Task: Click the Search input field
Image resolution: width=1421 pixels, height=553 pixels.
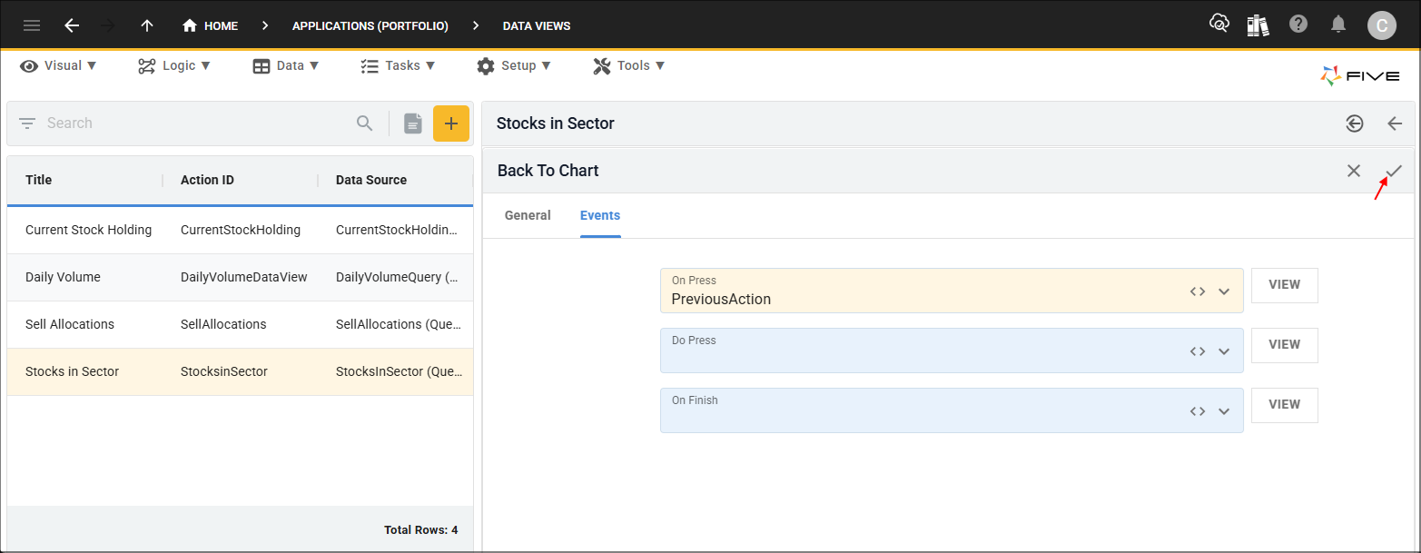Action: coord(195,123)
